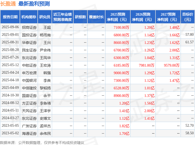Select date cell 2024-03-27
Screen dimensions: 195x145
[10, 118]
